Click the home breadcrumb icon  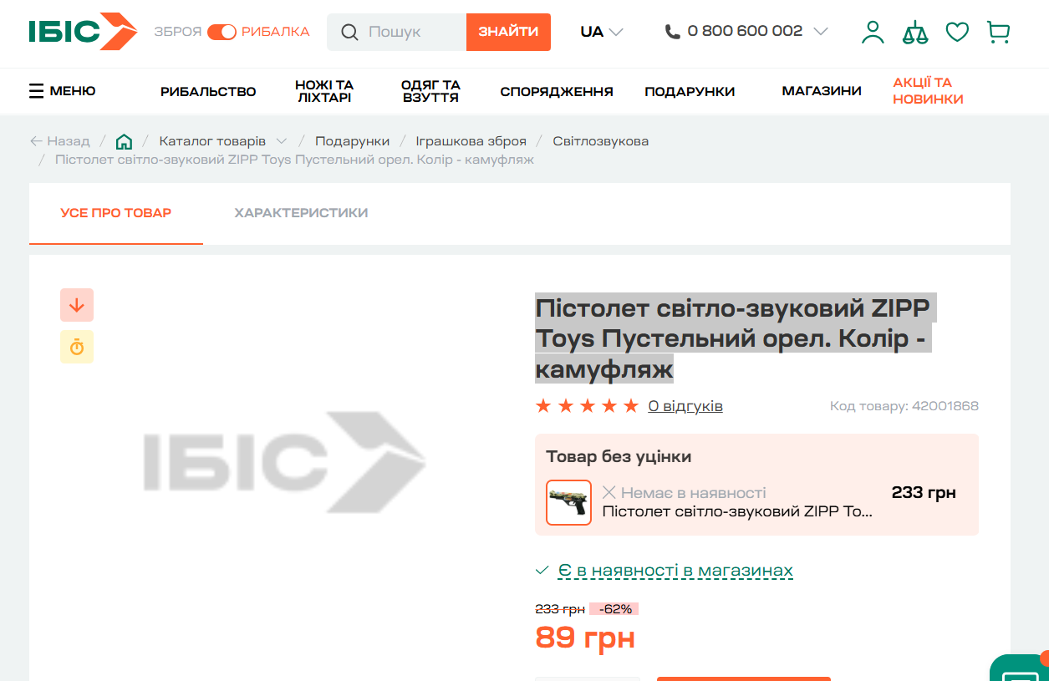pyautogui.click(x=124, y=140)
